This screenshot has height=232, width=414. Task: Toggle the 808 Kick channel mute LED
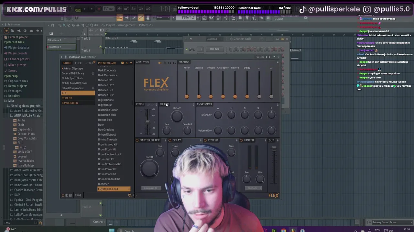[x=187, y=49]
